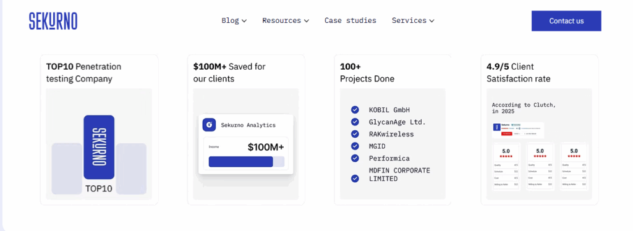The image size is (633, 231).
Task: Select the MGID text
Action: click(377, 146)
